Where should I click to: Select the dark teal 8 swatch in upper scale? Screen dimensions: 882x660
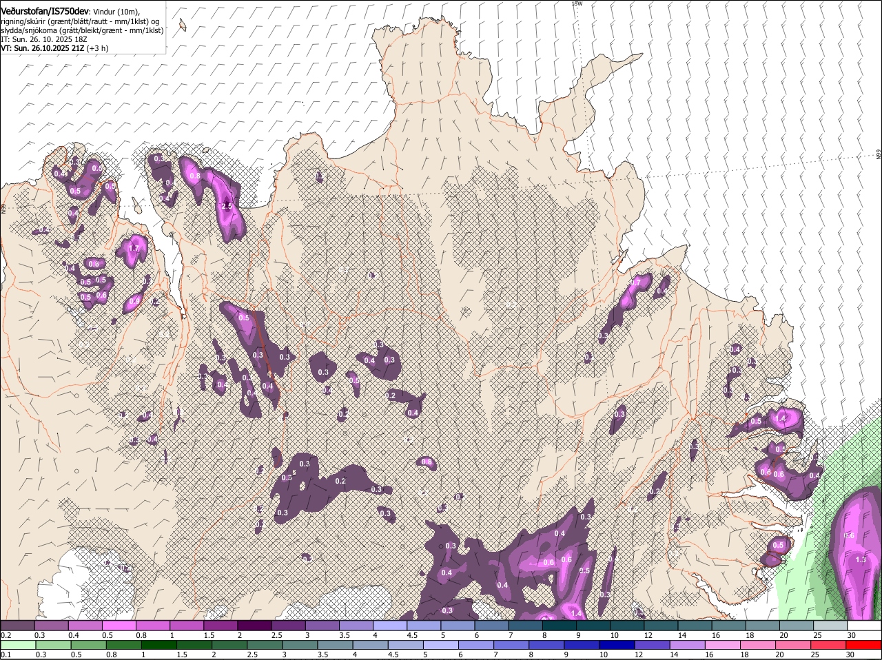[559, 626]
